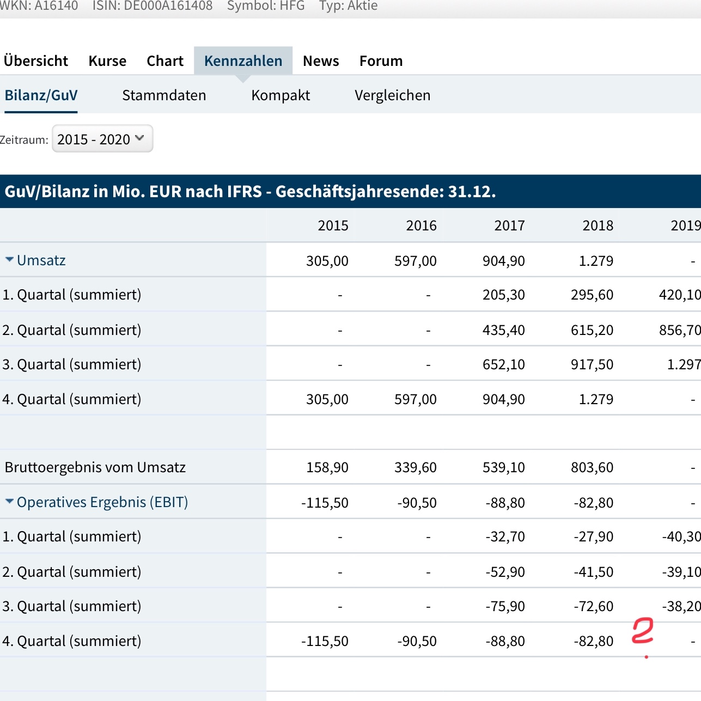The height and width of the screenshot is (701, 701).
Task: Select the value 295,60
Action: (x=592, y=295)
